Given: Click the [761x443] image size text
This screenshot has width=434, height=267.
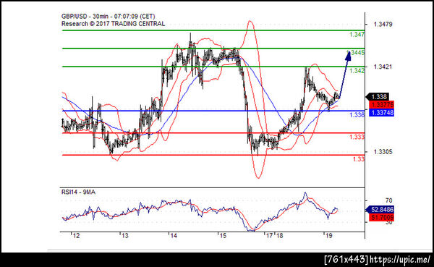Looking at the screenshot, I should click(x=346, y=260).
